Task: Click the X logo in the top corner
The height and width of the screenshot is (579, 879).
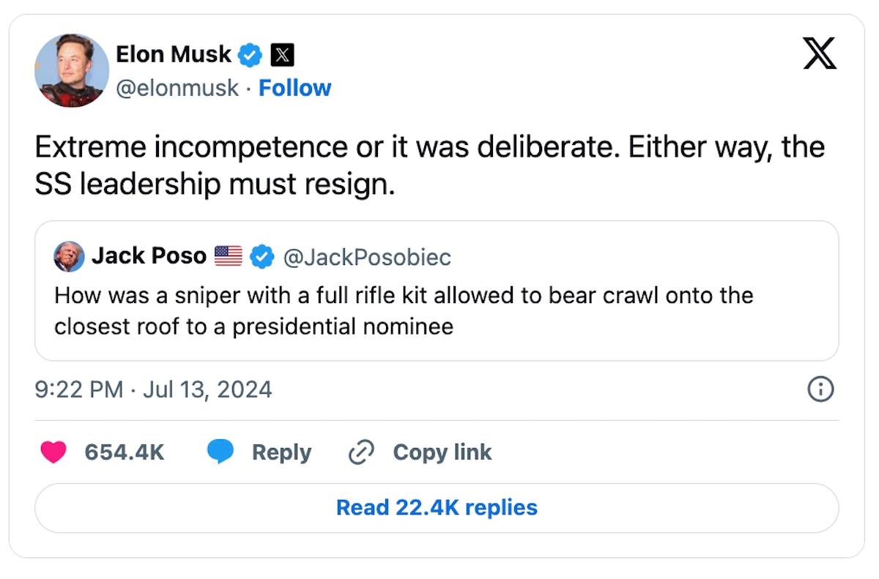Action: [x=820, y=55]
